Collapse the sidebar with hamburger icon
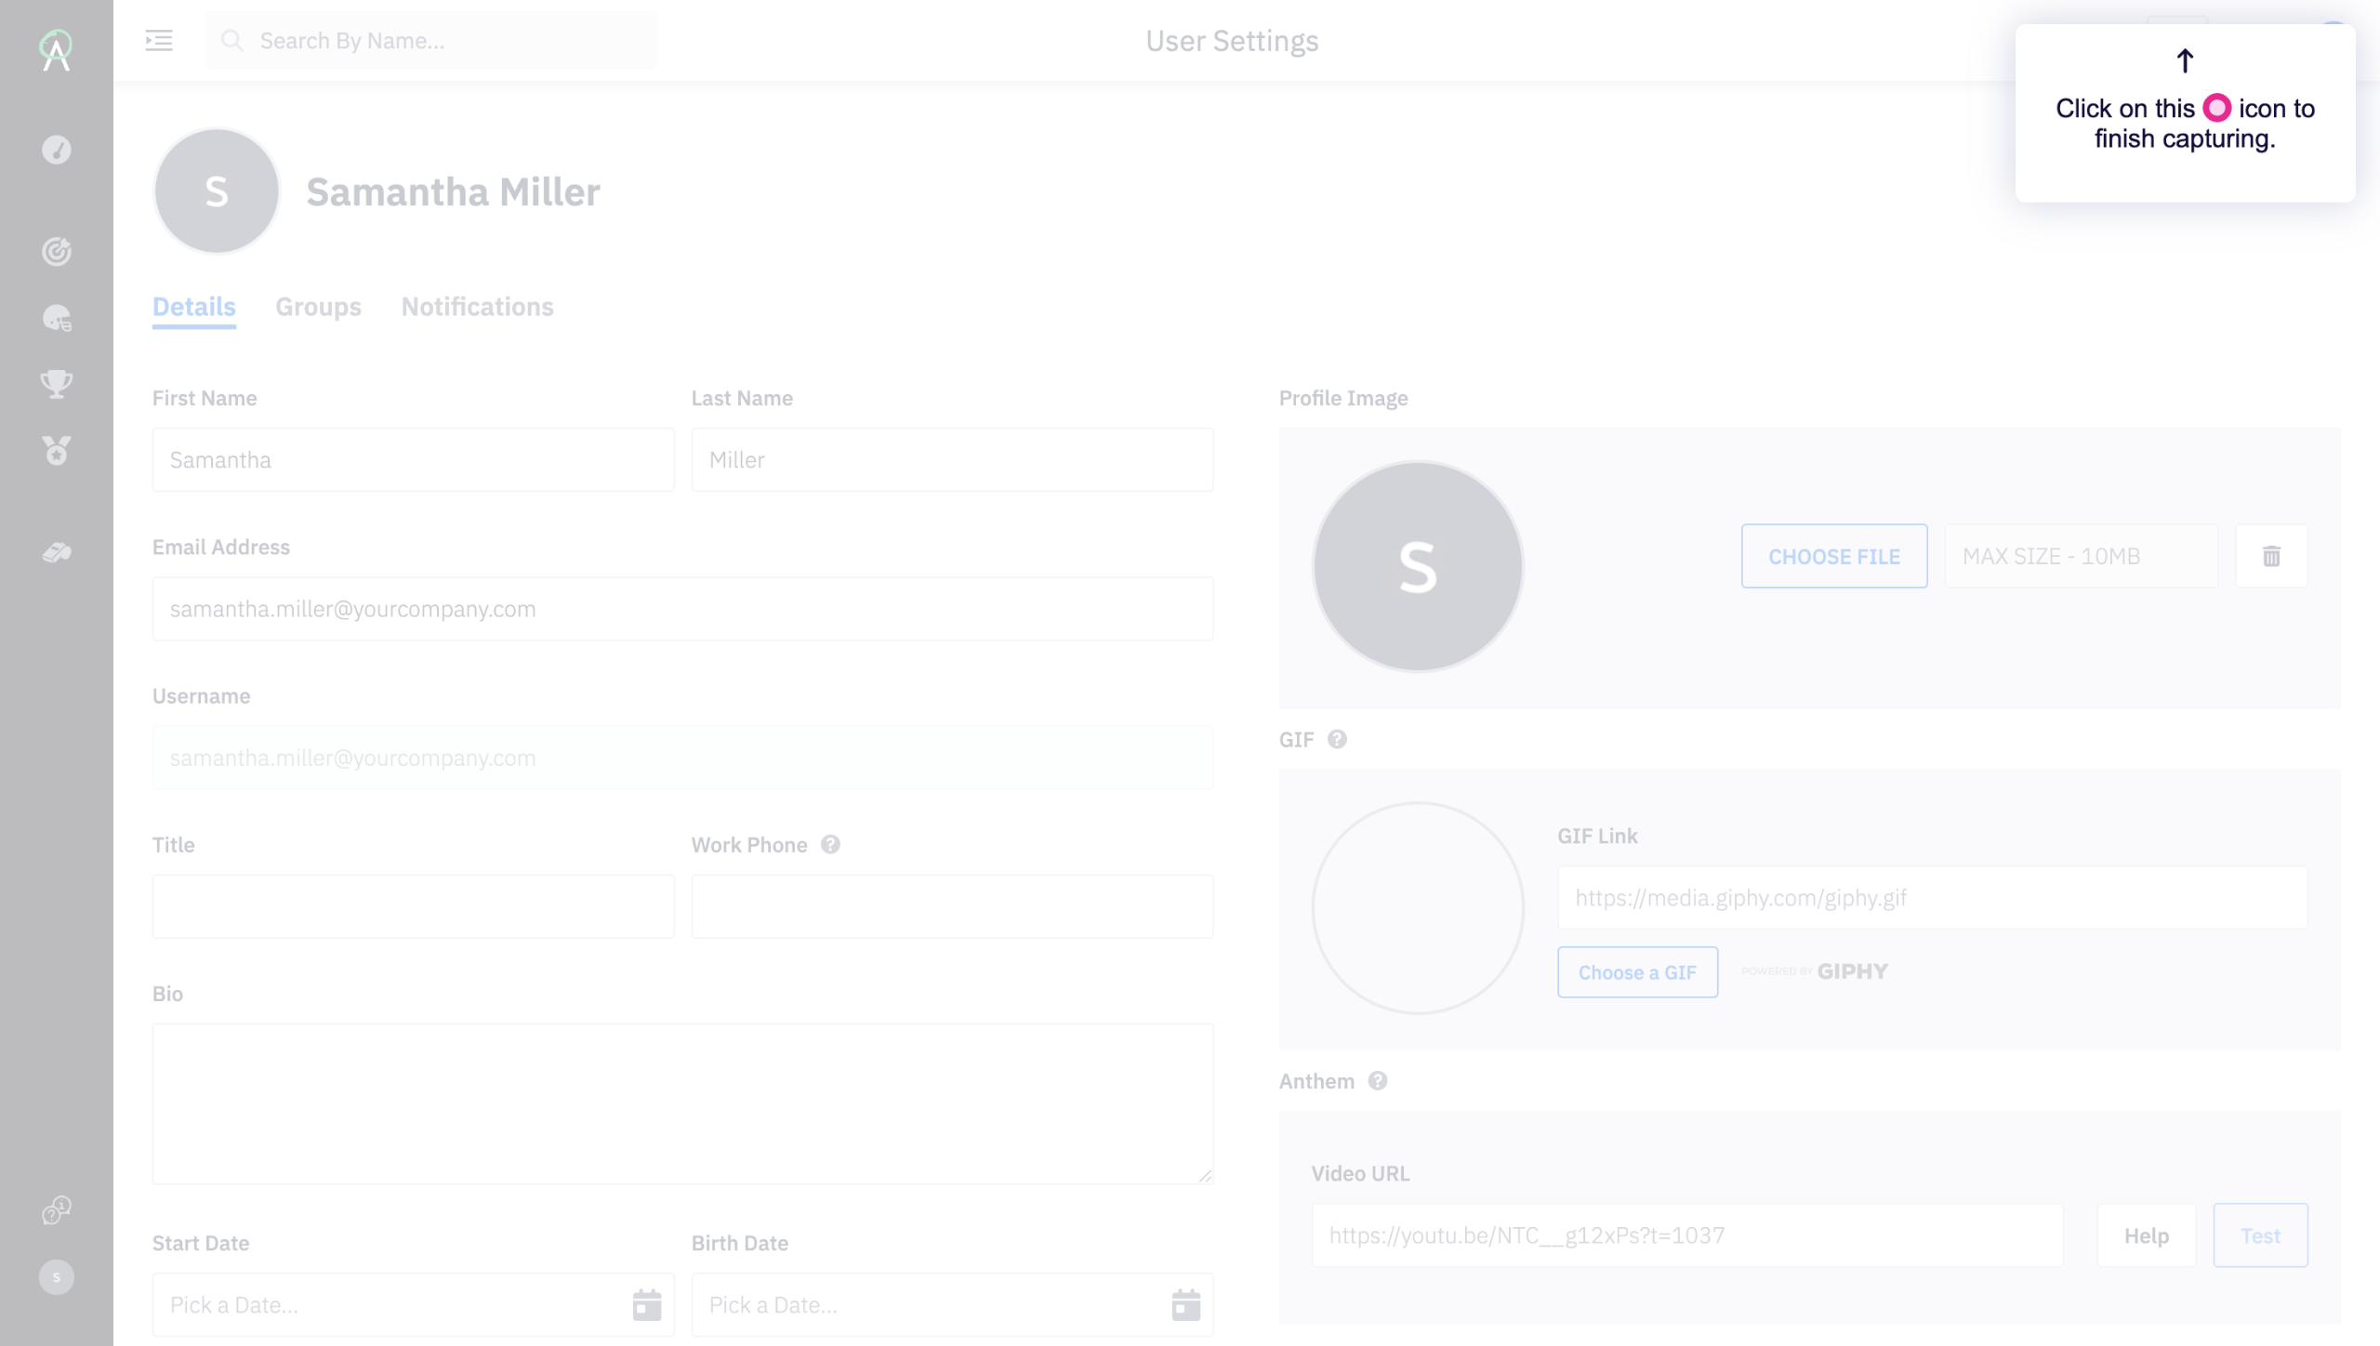This screenshot has height=1346, width=2380. coord(159,40)
